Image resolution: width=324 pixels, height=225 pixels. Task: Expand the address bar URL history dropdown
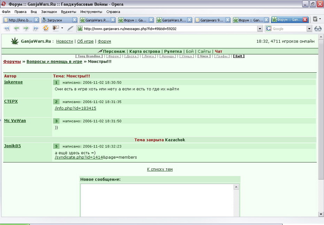[x=260, y=29]
